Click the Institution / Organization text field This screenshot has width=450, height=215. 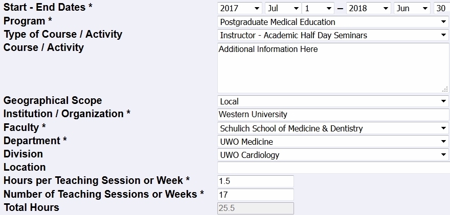[333, 115]
